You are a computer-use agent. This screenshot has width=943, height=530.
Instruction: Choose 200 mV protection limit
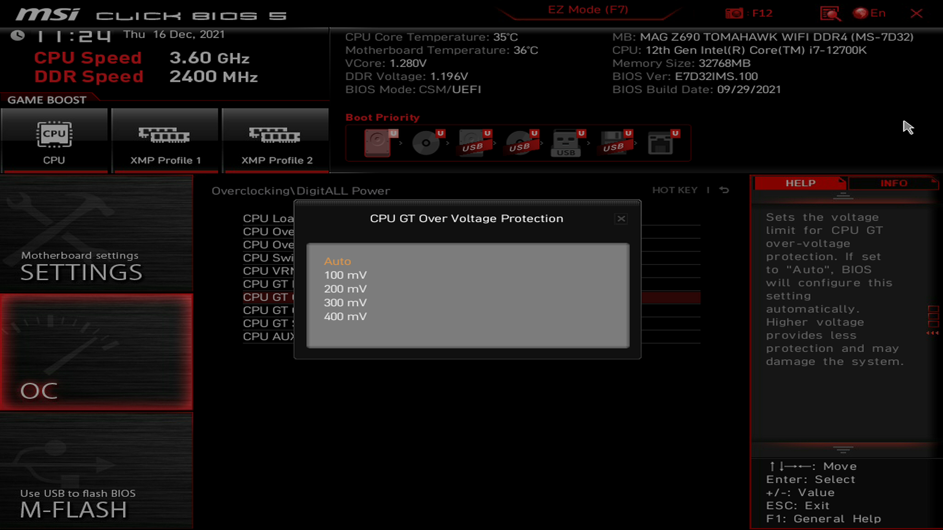tap(345, 289)
